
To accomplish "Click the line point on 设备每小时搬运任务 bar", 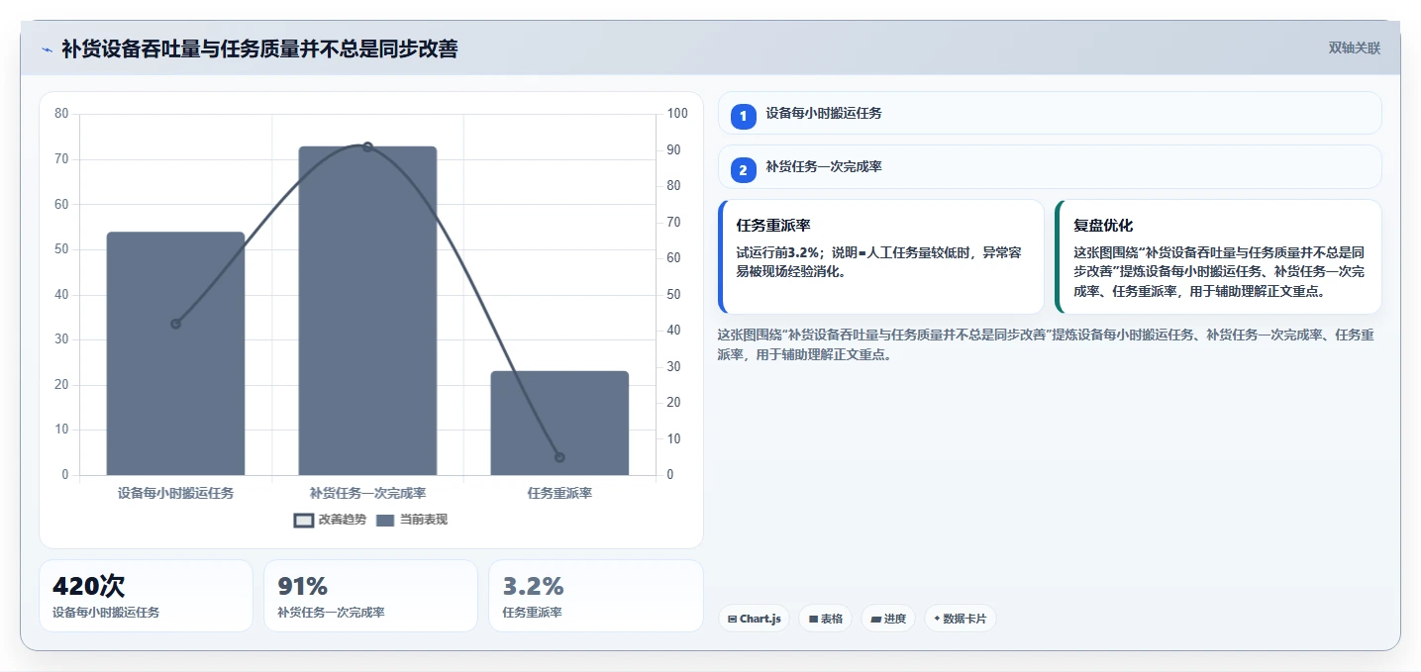I will pyautogui.click(x=175, y=324).
